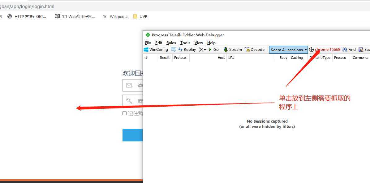
Task: Check the 记住我 remember-me checkbox
Action: pos(125,113)
